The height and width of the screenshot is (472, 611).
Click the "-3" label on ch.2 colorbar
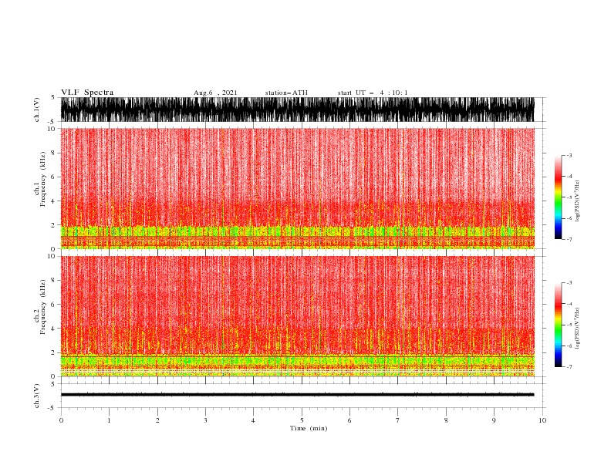pyautogui.click(x=569, y=283)
